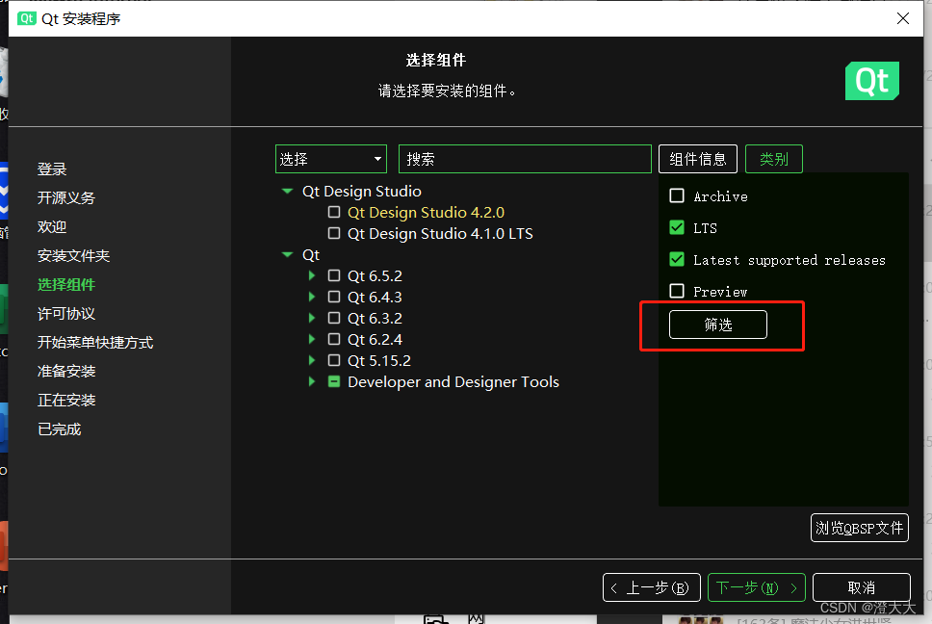Image resolution: width=932 pixels, height=624 pixels.
Task: Collapse the Qt tree node
Action: (288, 254)
